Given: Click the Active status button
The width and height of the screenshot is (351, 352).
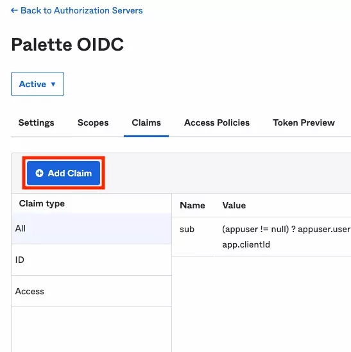Looking at the screenshot, I should coord(37,84).
